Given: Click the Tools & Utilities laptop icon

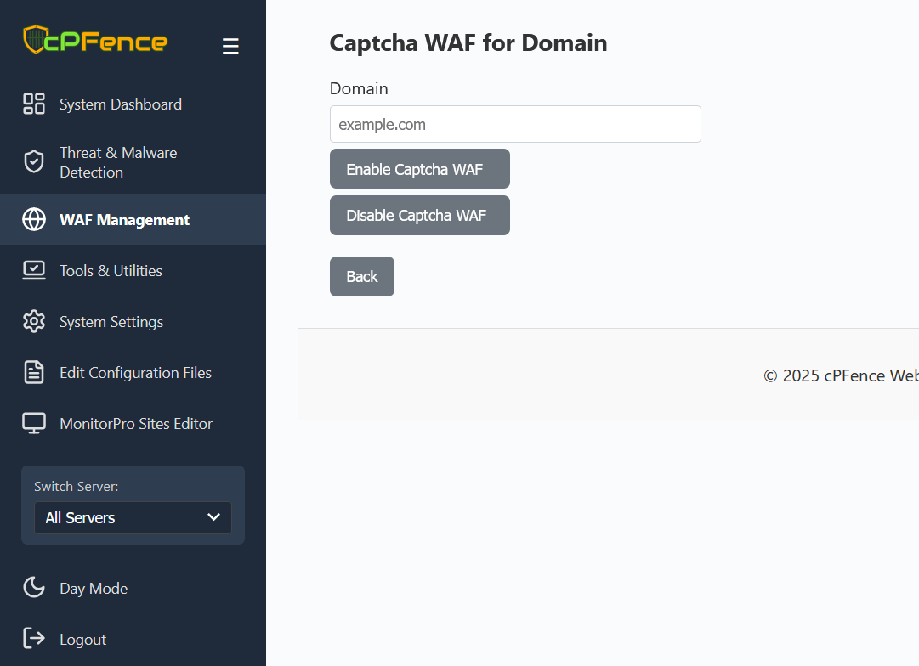Looking at the screenshot, I should [34, 271].
